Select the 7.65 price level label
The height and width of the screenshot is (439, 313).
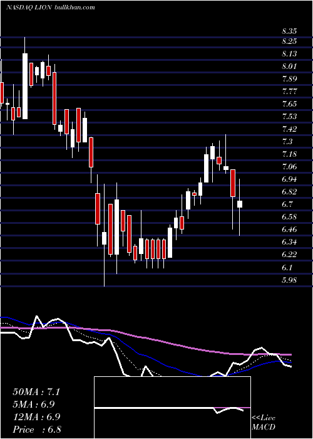click(x=289, y=104)
